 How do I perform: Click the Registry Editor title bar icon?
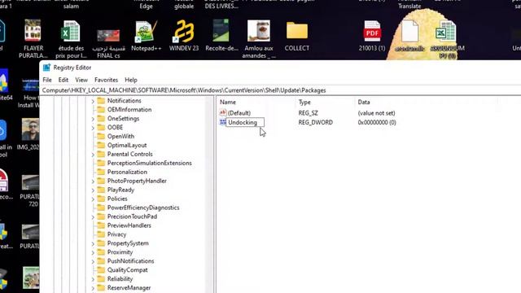[x=46, y=68]
